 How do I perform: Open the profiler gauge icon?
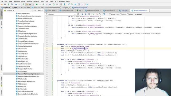[50, 5]
